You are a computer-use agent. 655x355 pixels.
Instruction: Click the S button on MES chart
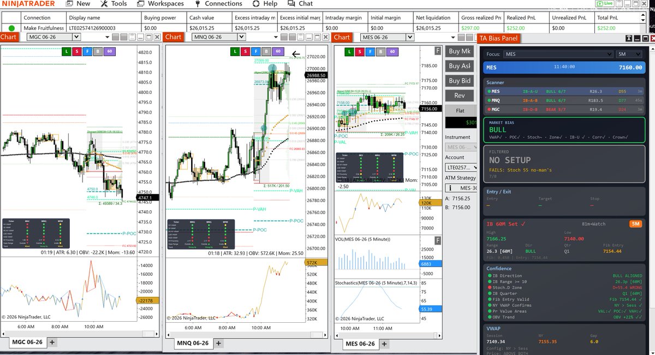[359, 51]
